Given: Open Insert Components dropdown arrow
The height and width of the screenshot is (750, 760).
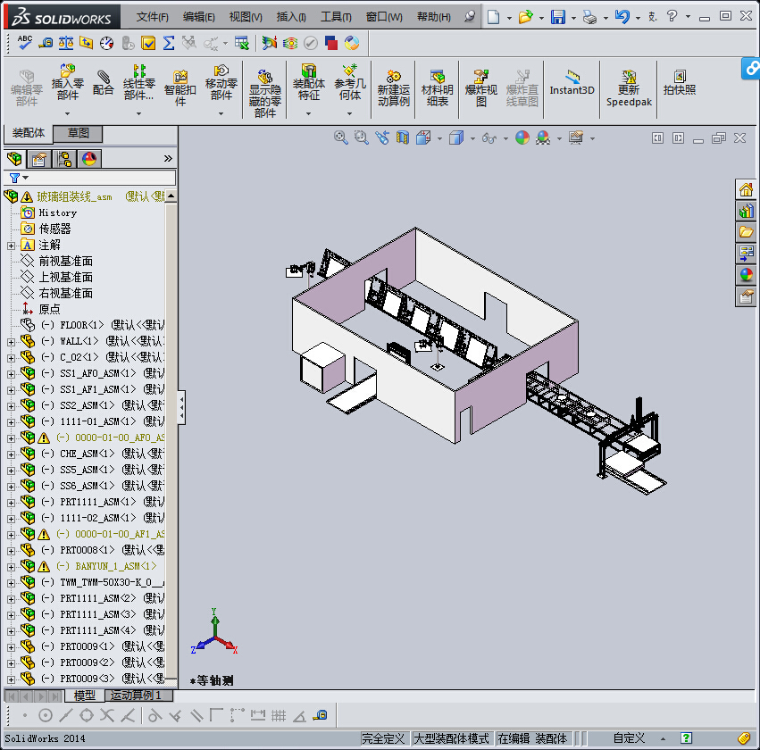Looking at the screenshot, I should (67, 113).
